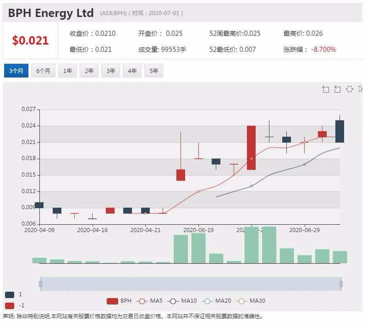Toggle the MA5 line in legend
Image resolution: width=367 pixels, height=327 pixels.
point(149,301)
